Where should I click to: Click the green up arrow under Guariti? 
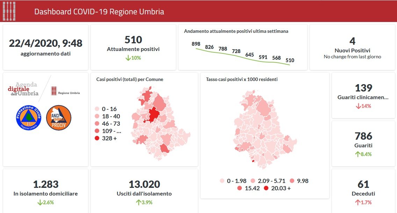coord(357,154)
